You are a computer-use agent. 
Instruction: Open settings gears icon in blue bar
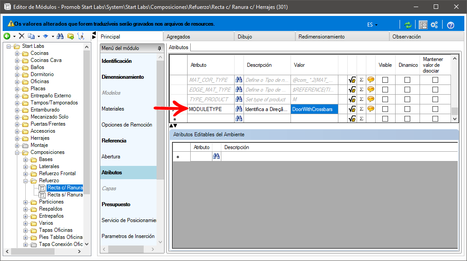tap(434, 25)
